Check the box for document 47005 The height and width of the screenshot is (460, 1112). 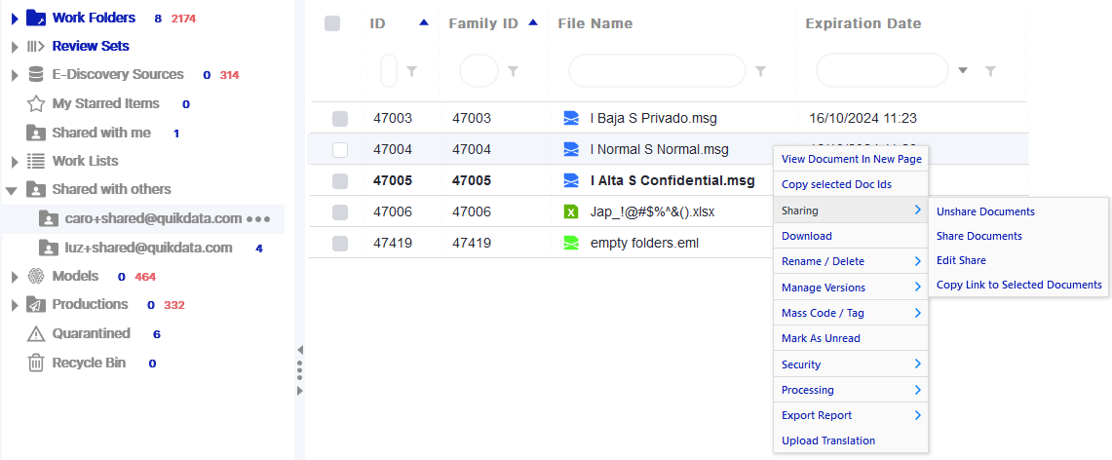(340, 180)
